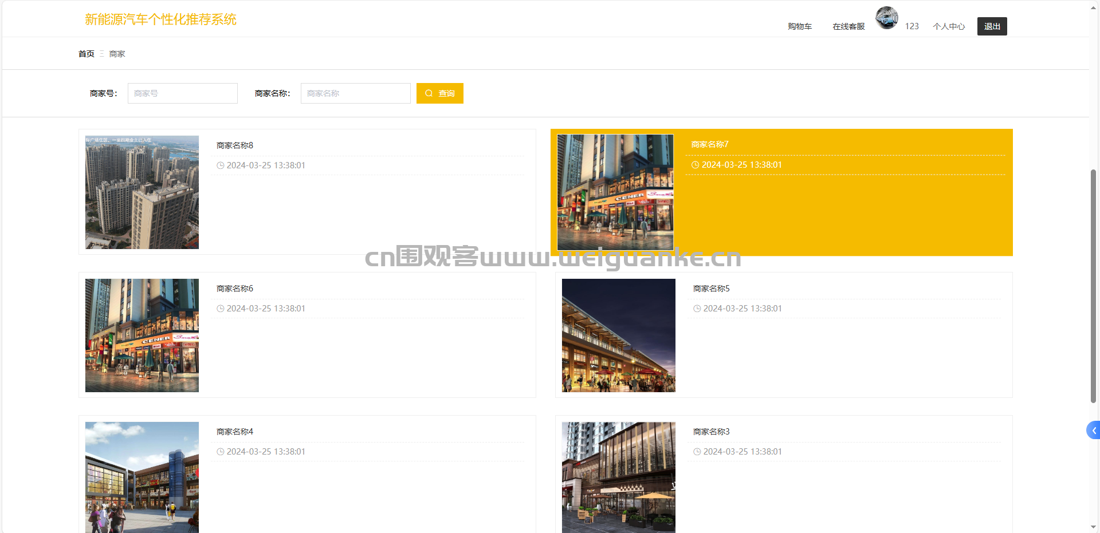
Task: Open the 商家名称4 thumbnail image
Action: pos(142,477)
